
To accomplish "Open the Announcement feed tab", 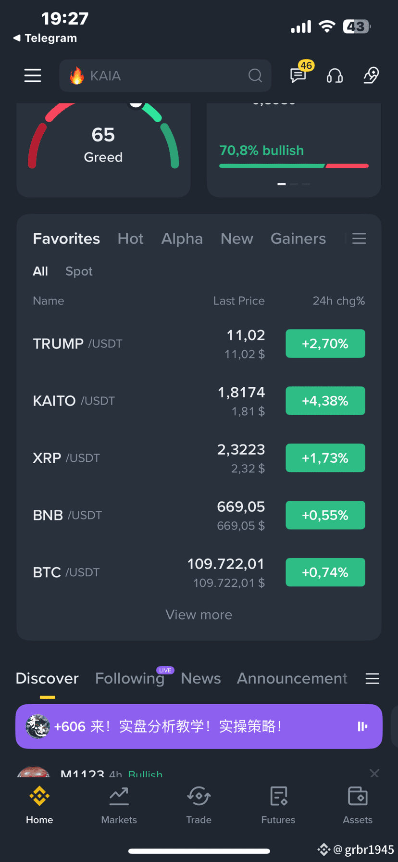I will (x=292, y=678).
